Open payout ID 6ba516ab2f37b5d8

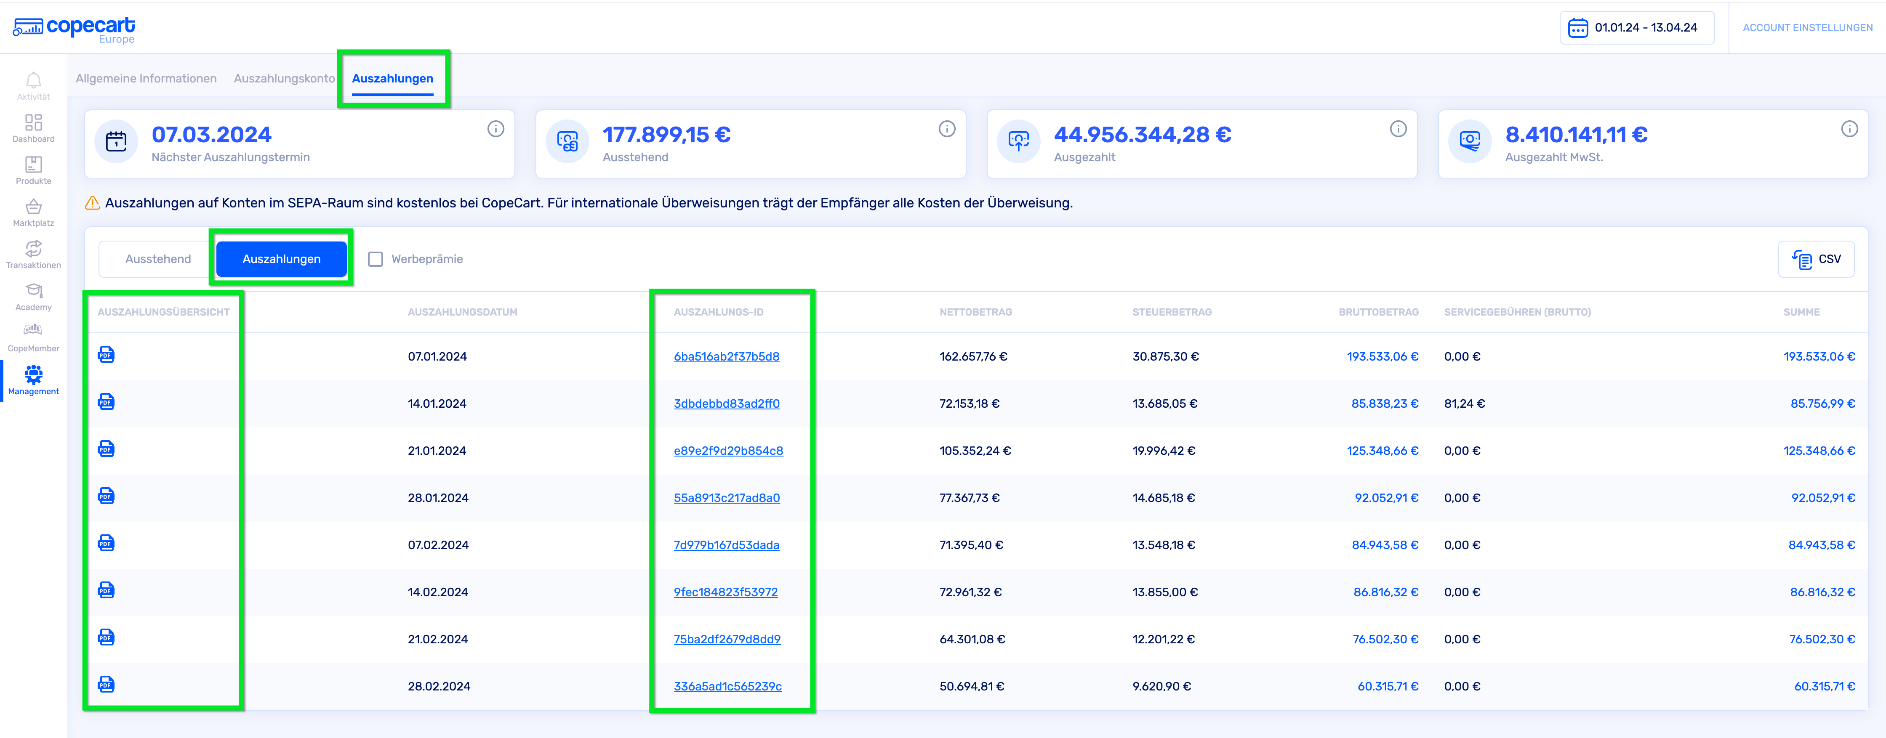tap(726, 357)
